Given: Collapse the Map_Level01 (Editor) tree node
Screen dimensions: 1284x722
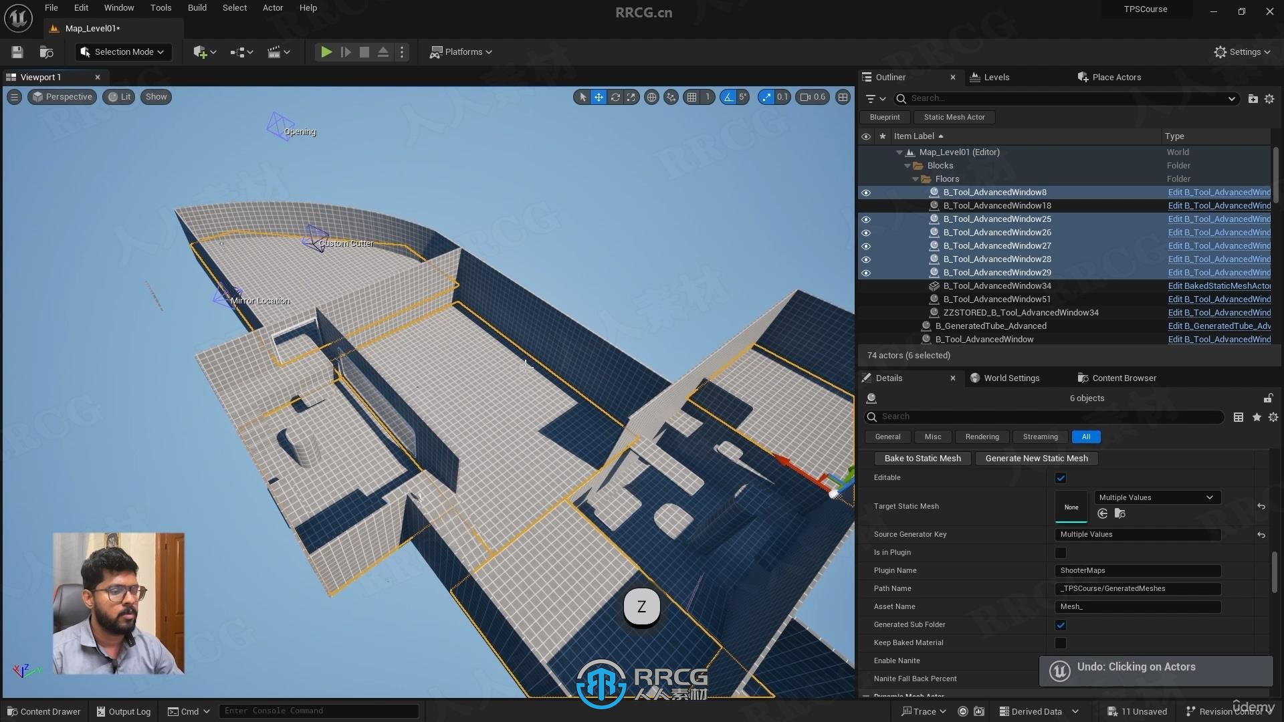Looking at the screenshot, I should pos(899,152).
